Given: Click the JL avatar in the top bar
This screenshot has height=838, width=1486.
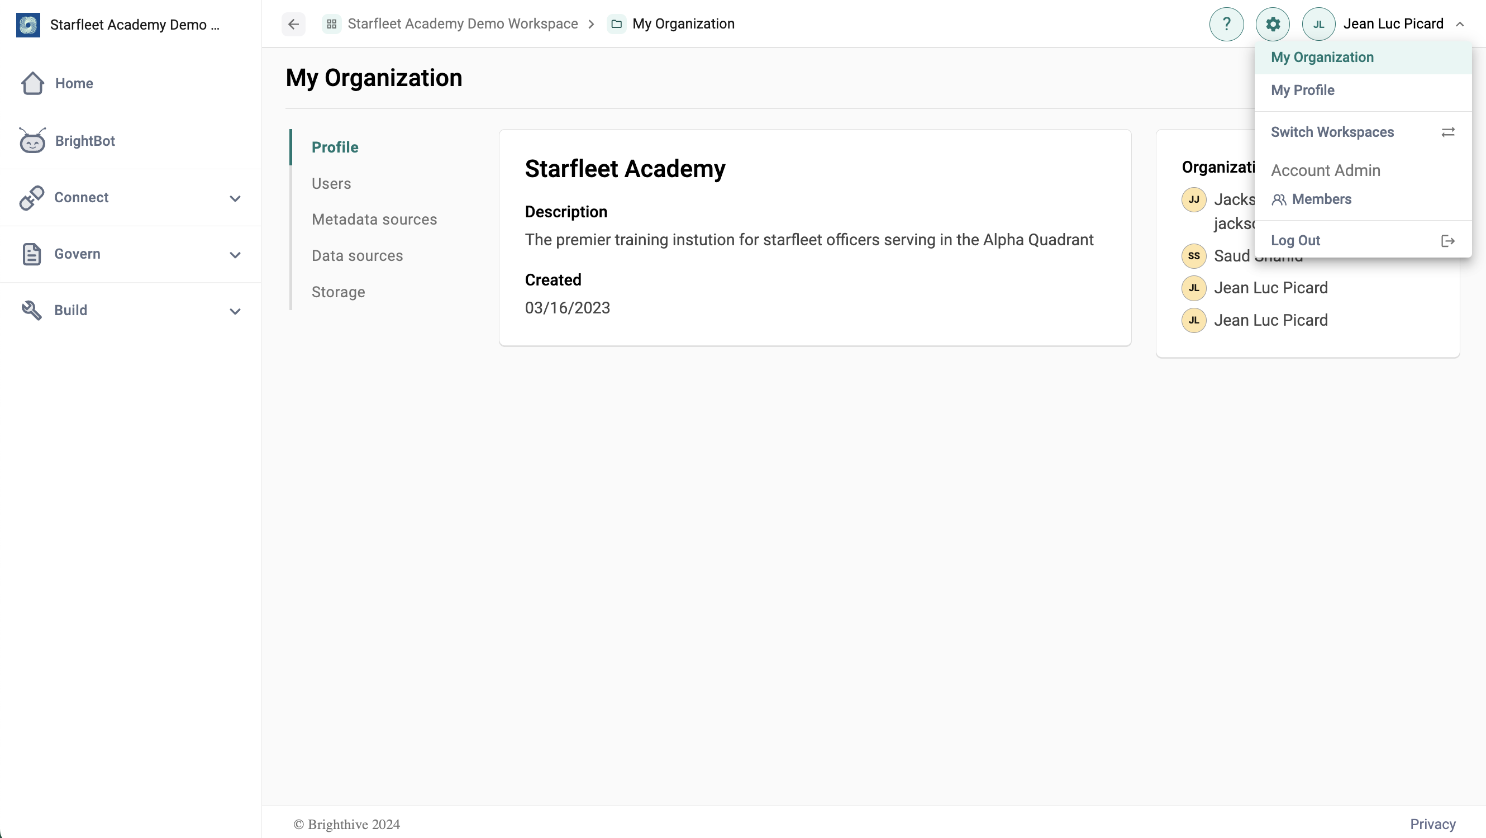Looking at the screenshot, I should (1319, 24).
